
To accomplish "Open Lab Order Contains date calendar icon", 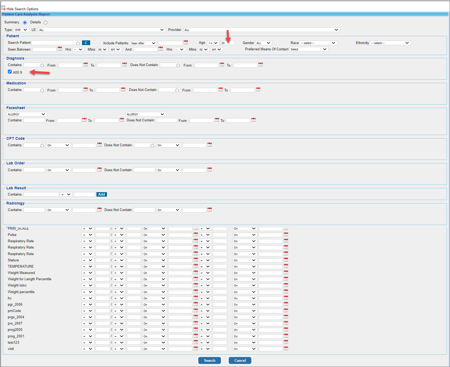I will tap(100, 170).
